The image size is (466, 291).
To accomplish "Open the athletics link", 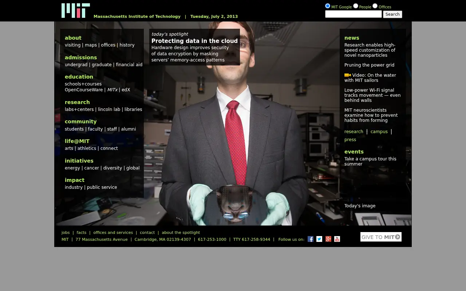I will [87, 148].
